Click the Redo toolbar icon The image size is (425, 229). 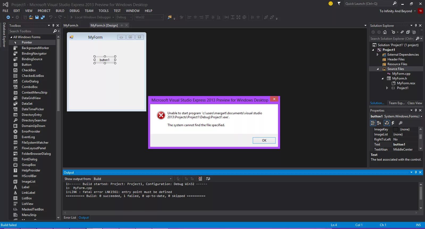click(60, 17)
